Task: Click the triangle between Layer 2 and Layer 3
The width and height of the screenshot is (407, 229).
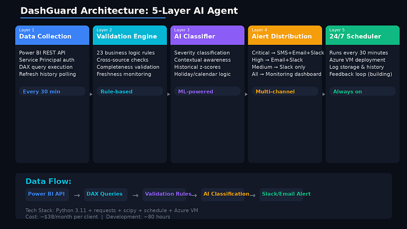Action: [x=169, y=94]
